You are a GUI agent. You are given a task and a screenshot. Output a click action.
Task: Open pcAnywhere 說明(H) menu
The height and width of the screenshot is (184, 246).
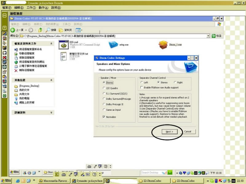(56, 7)
